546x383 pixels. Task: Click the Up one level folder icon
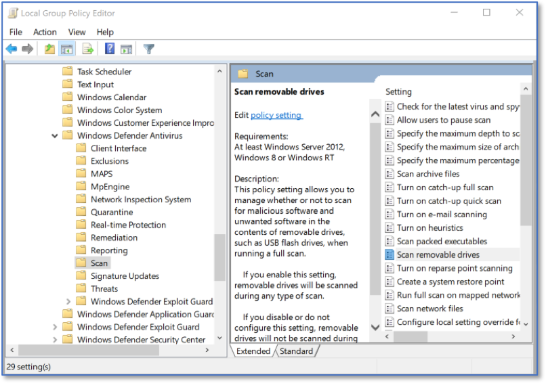(x=50, y=49)
